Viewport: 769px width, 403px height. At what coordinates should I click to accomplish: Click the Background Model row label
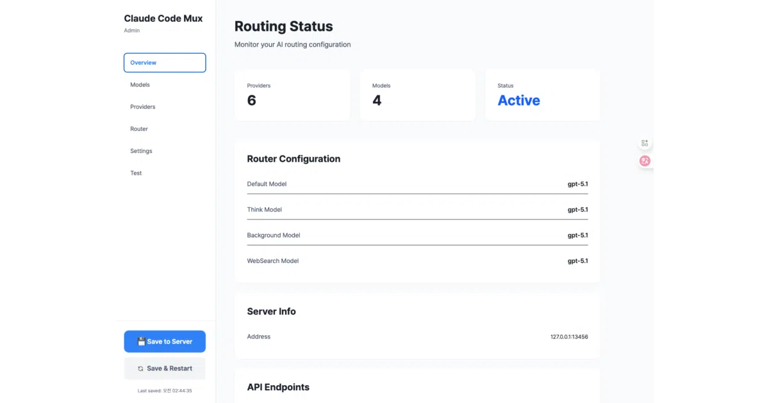274,235
